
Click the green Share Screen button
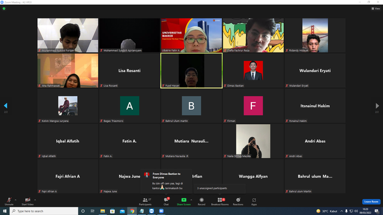(x=184, y=201)
